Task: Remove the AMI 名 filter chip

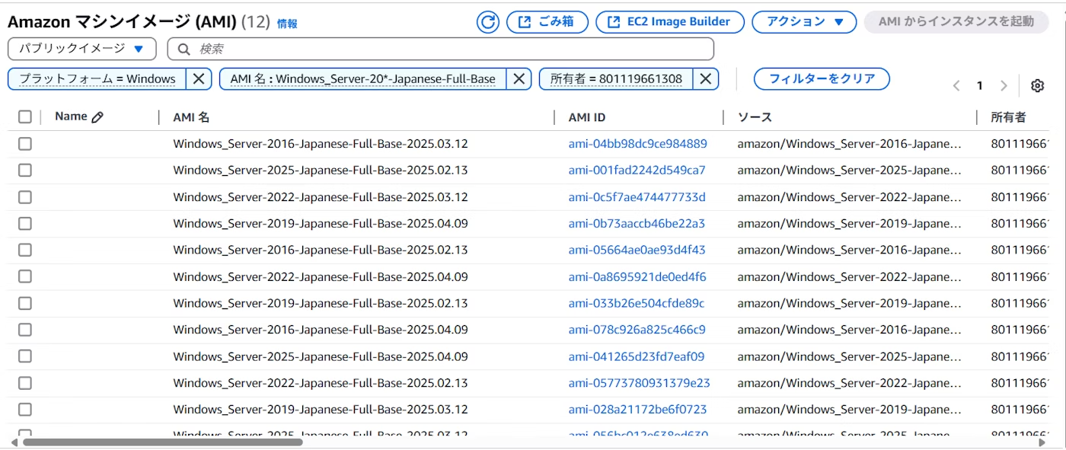Action: (x=519, y=78)
